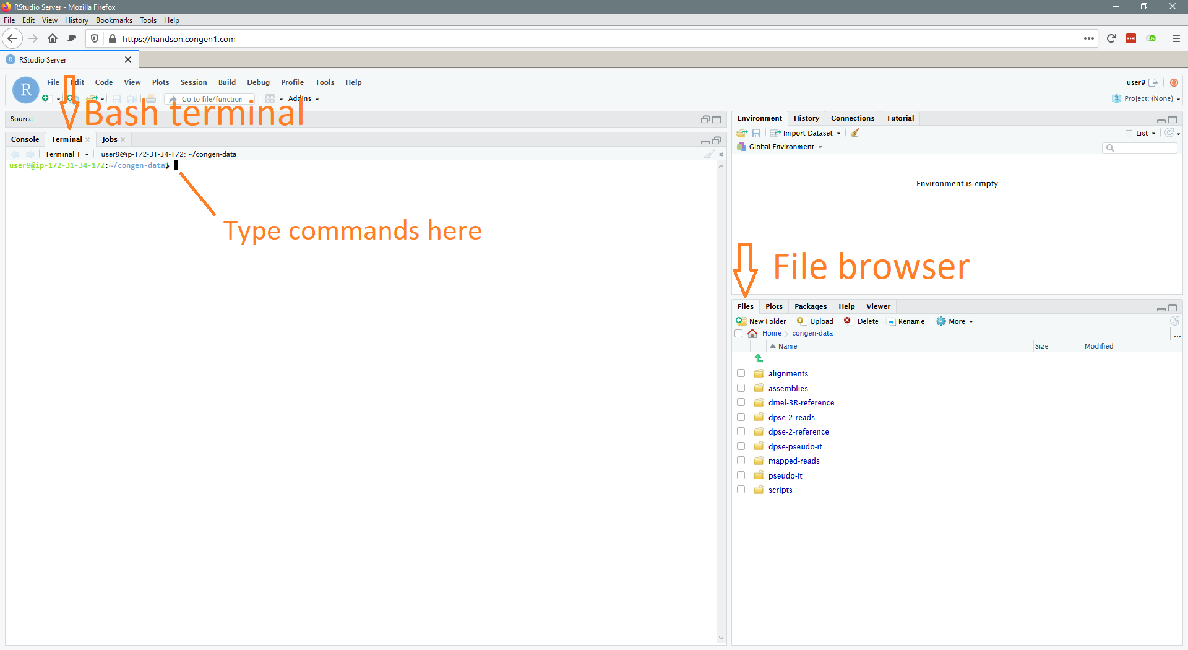This screenshot has width=1188, height=650.
Task: Refresh the file listing in Files pane
Action: coord(1174,321)
